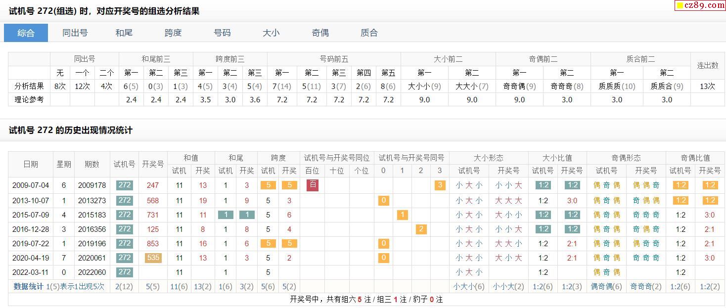Show the 大小 tab
The width and height of the screenshot is (726, 308).
pyautogui.click(x=271, y=33)
